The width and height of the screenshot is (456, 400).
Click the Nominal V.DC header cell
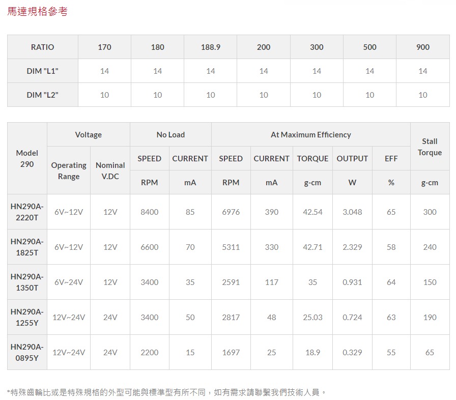pos(110,170)
